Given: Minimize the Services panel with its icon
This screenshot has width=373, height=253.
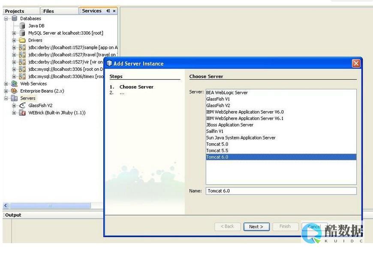Looking at the screenshot, I should [x=108, y=11].
